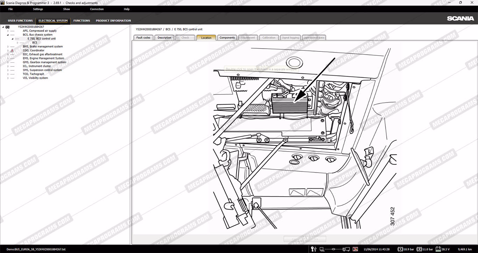478x253 pixels.
Task: Click the crossed-out red status icon
Action: pos(355,249)
